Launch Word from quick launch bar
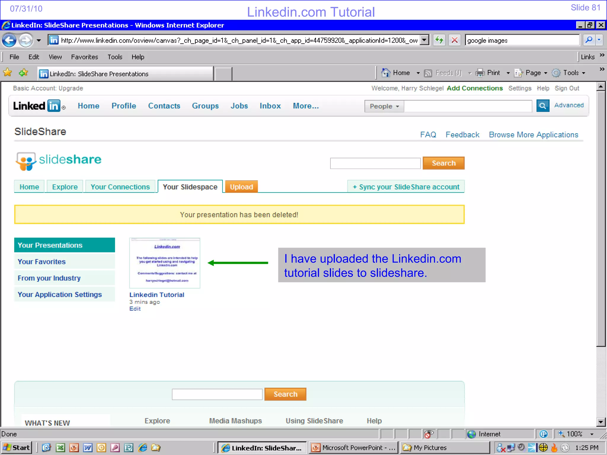This screenshot has height=455, width=607. point(87,448)
